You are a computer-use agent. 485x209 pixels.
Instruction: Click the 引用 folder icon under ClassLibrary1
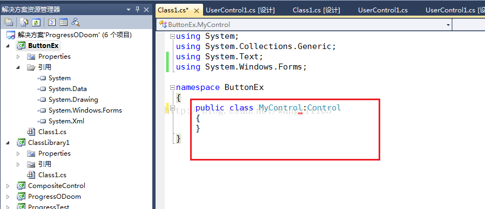(x=31, y=164)
